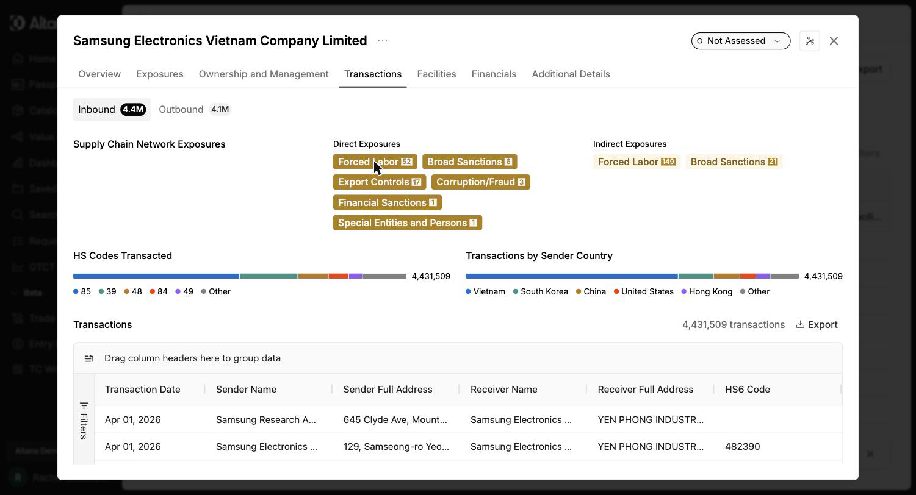The width and height of the screenshot is (916, 495).
Task: Open the ellipsis menu beside company name
Action: pyautogui.click(x=383, y=41)
